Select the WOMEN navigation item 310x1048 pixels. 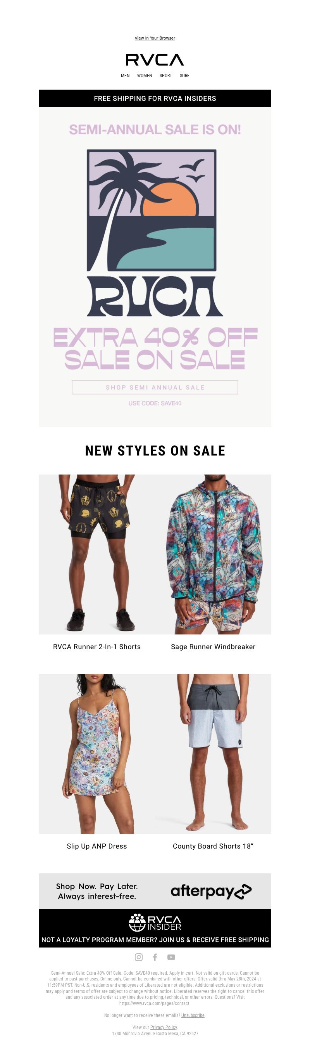click(x=144, y=76)
